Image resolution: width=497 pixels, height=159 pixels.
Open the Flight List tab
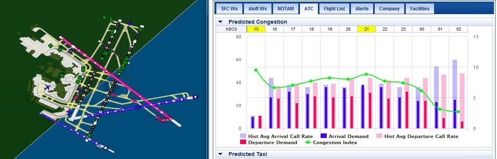tap(334, 8)
